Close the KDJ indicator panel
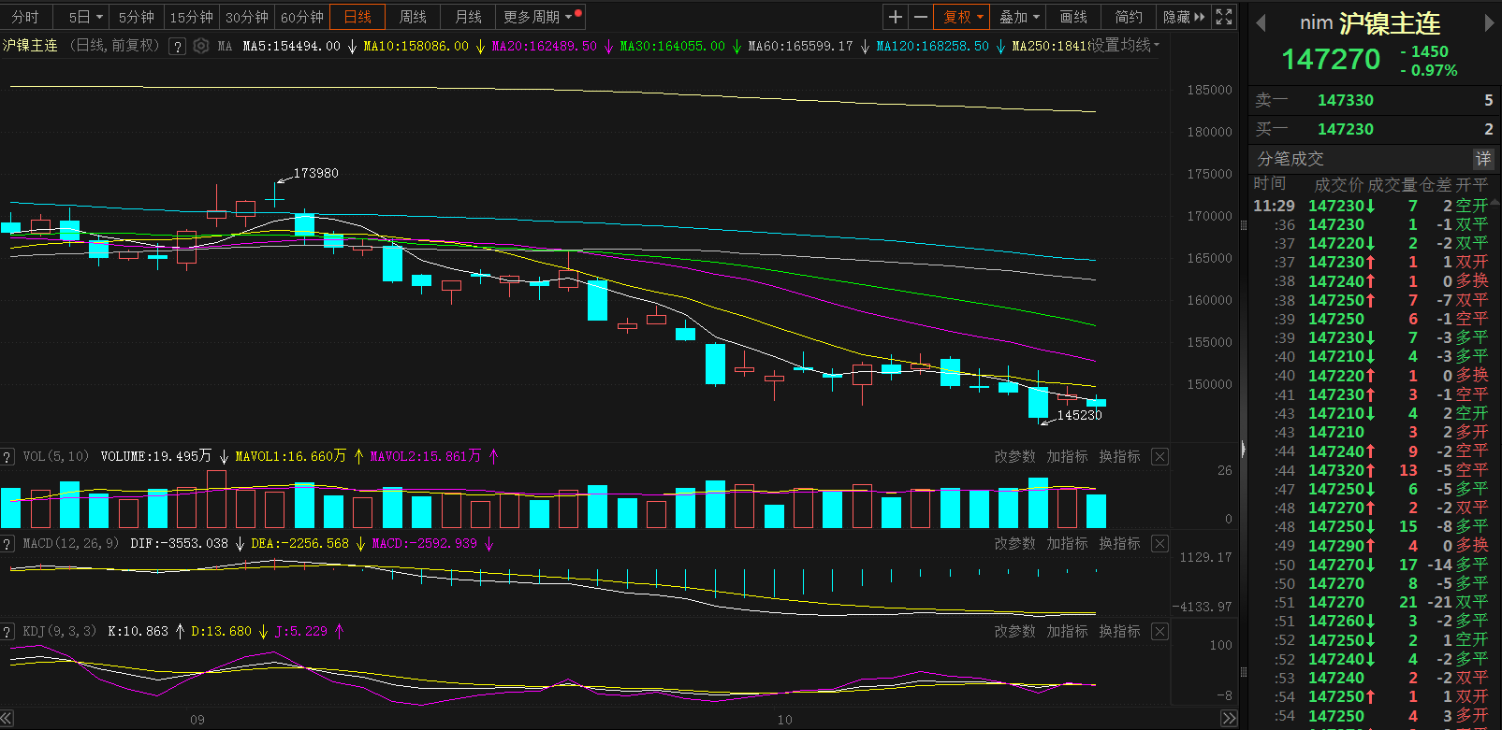This screenshot has width=1502, height=730. point(1159,631)
